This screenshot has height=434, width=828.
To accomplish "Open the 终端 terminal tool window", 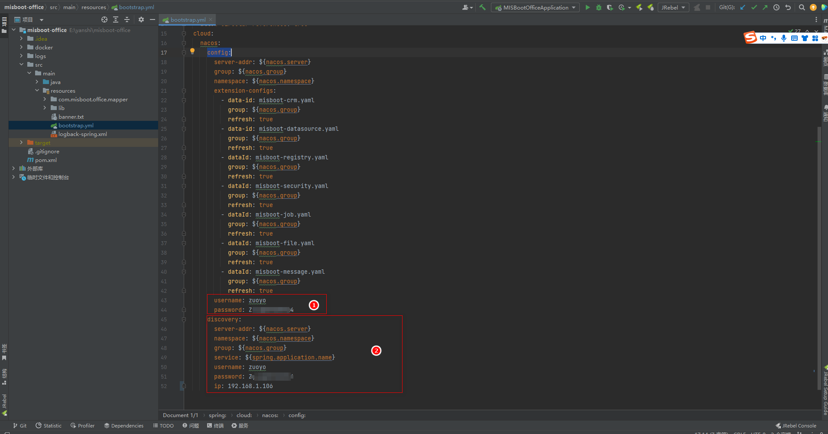I will tap(215, 426).
